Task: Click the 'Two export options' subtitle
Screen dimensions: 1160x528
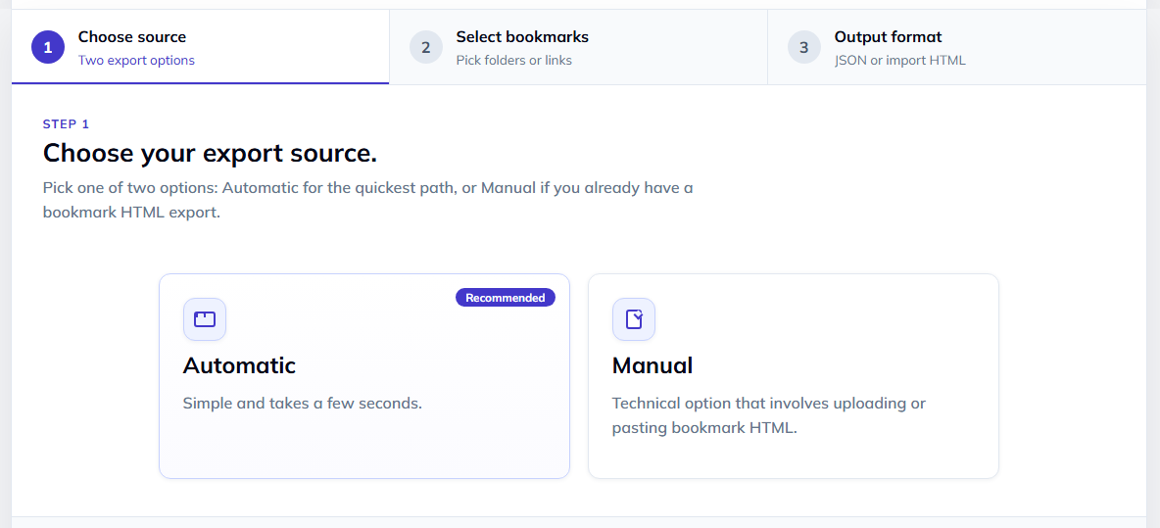Action: tap(137, 61)
